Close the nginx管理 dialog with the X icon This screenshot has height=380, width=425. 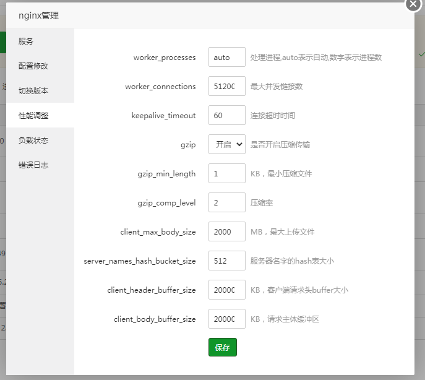click(413, 4)
